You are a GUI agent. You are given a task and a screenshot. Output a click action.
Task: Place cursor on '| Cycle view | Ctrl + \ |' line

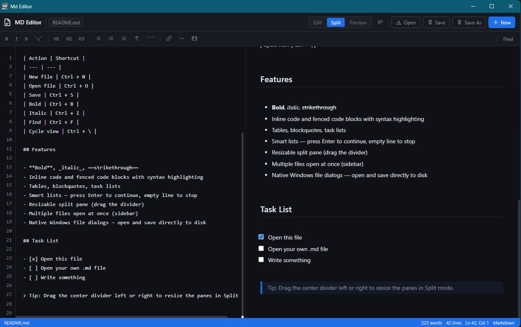[60, 131]
